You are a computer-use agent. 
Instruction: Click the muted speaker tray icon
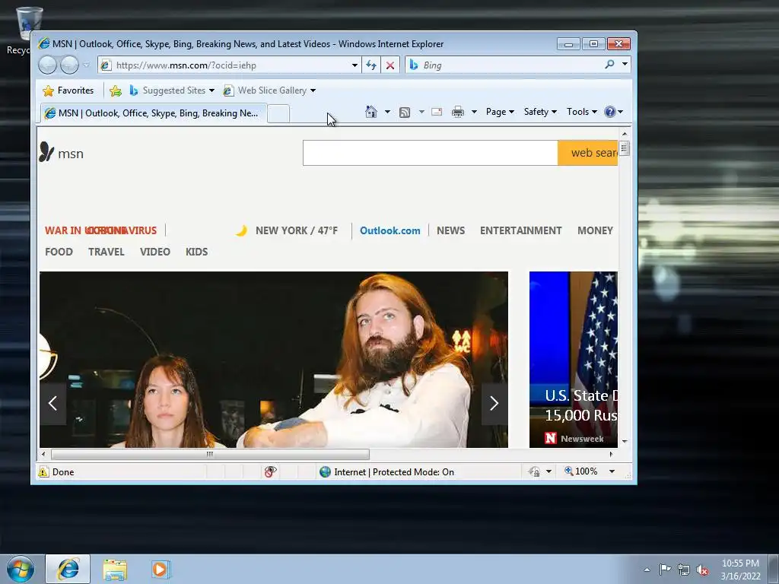click(x=702, y=570)
